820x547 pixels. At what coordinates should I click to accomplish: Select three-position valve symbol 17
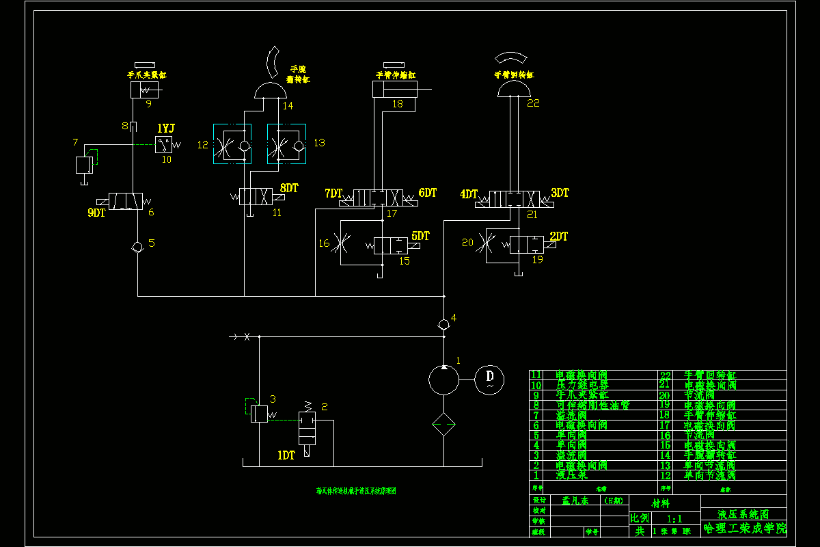pyautogui.click(x=377, y=198)
